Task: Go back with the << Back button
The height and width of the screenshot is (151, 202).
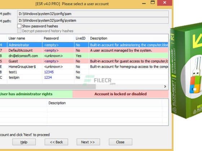Action: tap(56, 142)
